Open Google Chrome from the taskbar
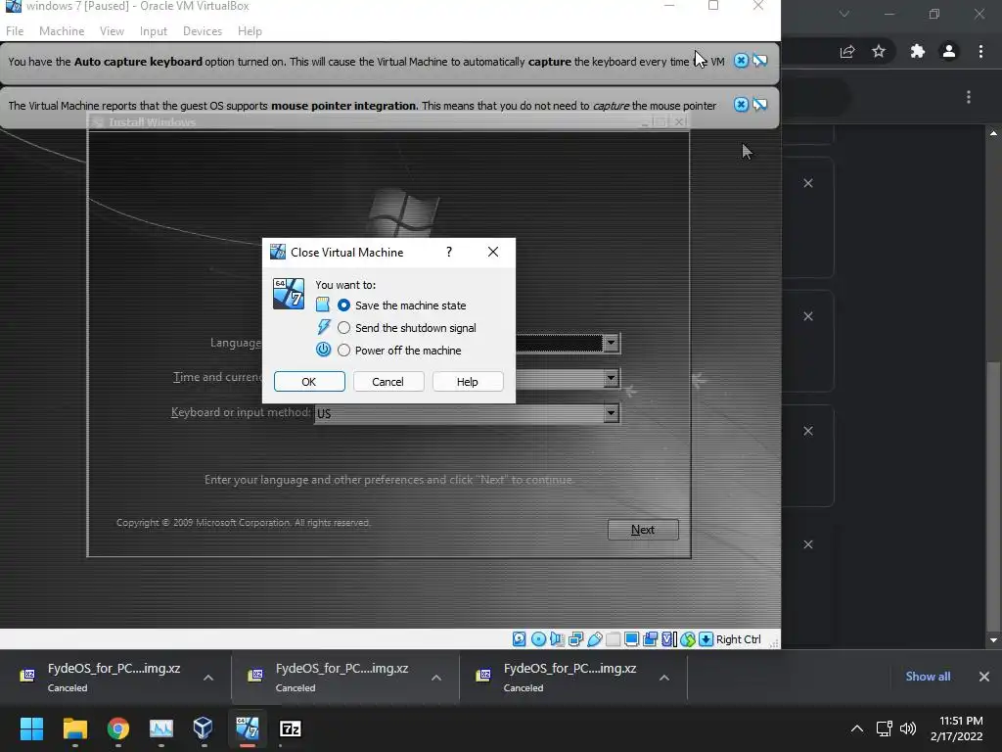This screenshot has width=1002, height=752. click(118, 728)
